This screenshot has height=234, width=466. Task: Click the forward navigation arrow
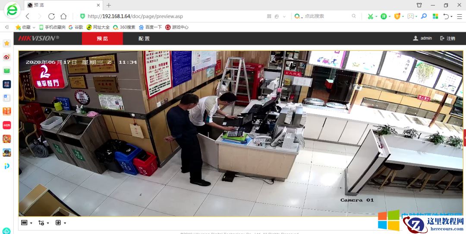coord(39,16)
